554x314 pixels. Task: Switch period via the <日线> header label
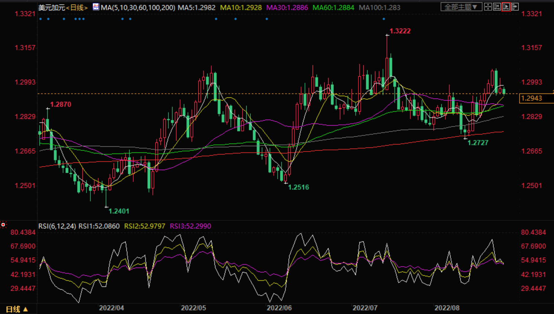coord(77,7)
